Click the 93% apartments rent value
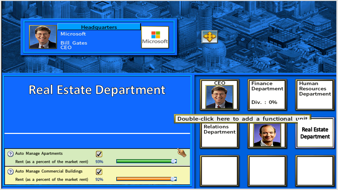 click(99, 162)
